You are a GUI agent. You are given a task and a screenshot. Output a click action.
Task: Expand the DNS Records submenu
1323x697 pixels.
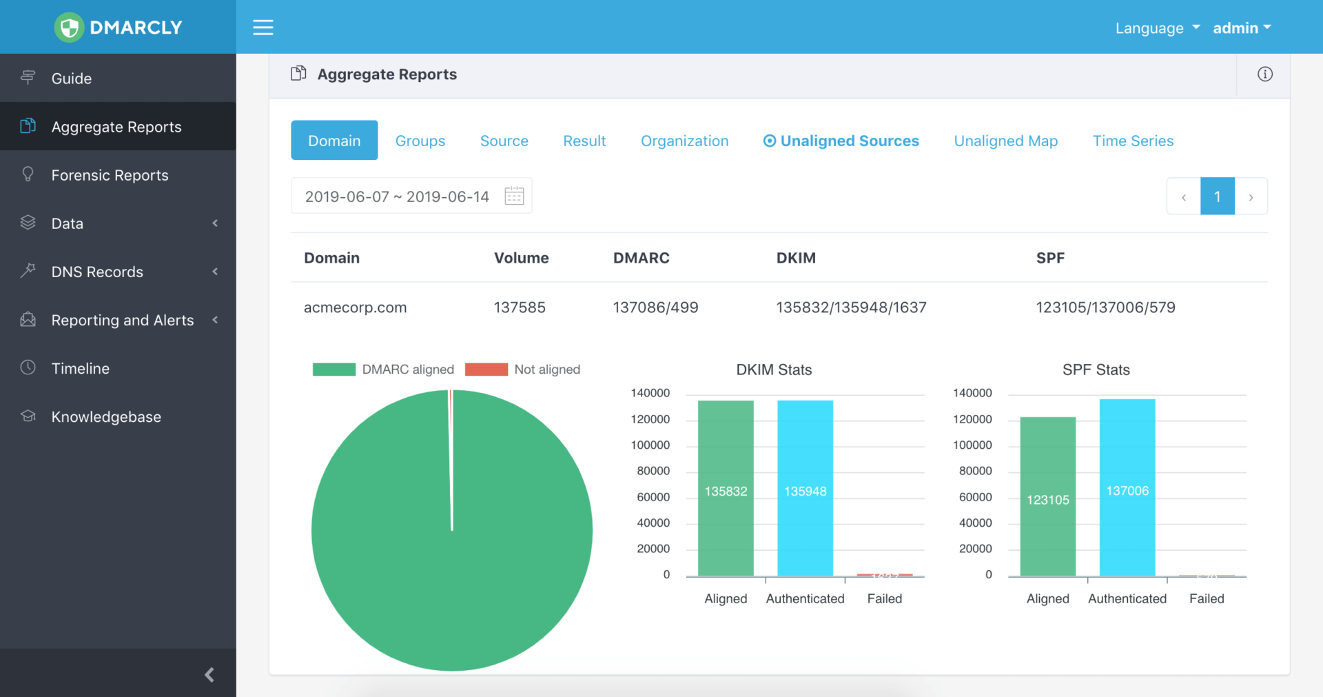coord(118,272)
